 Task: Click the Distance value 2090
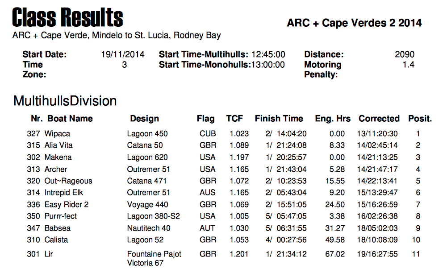point(404,54)
